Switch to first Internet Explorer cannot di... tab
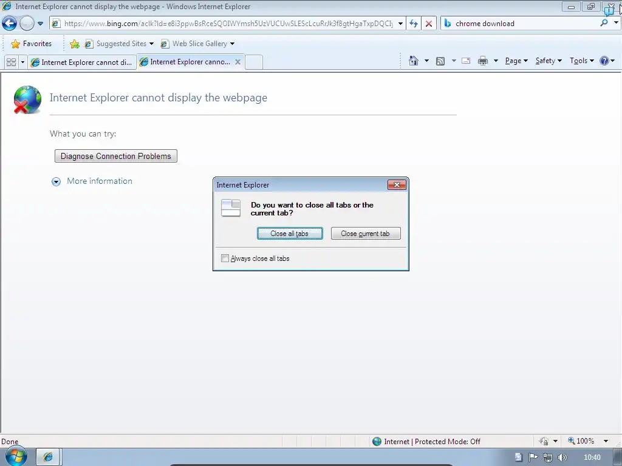The width and height of the screenshot is (622, 466). 82,62
